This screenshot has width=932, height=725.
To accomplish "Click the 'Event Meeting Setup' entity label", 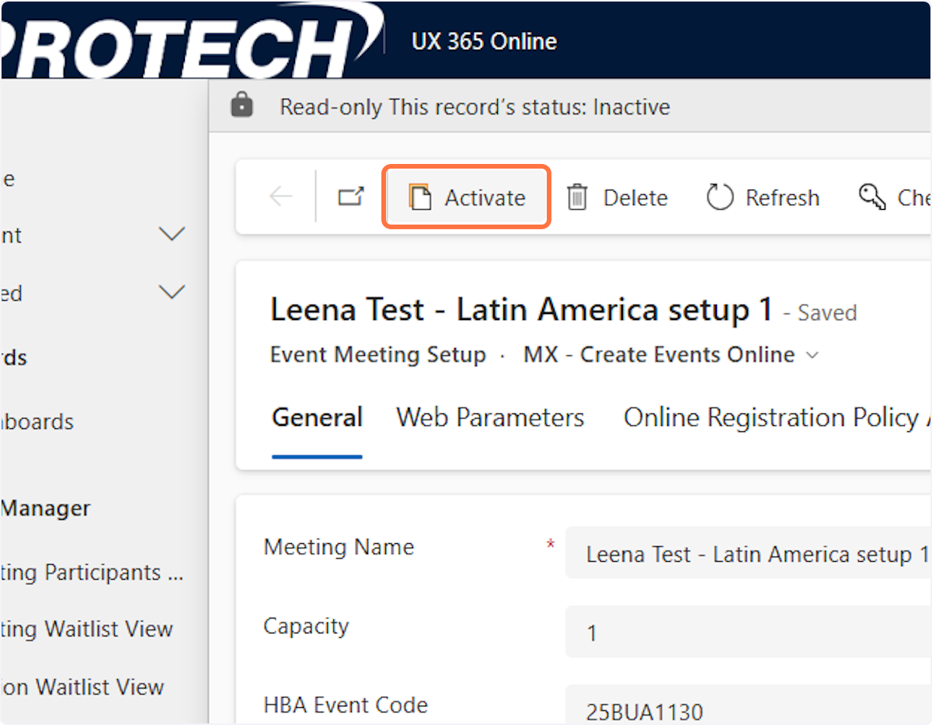I will point(377,355).
